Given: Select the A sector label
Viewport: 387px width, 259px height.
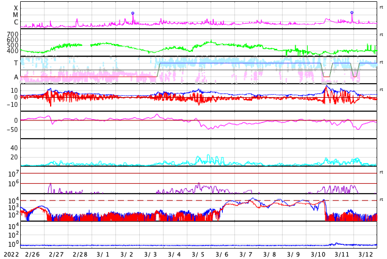Looking at the screenshot, I should pyautogui.click(x=16, y=78).
